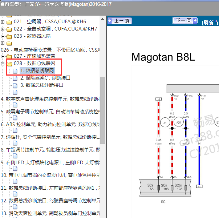Screen dimensions: 219x218
Task: Expand the 026 电动座椅调节装置 folder
Action: [x=3, y=43]
